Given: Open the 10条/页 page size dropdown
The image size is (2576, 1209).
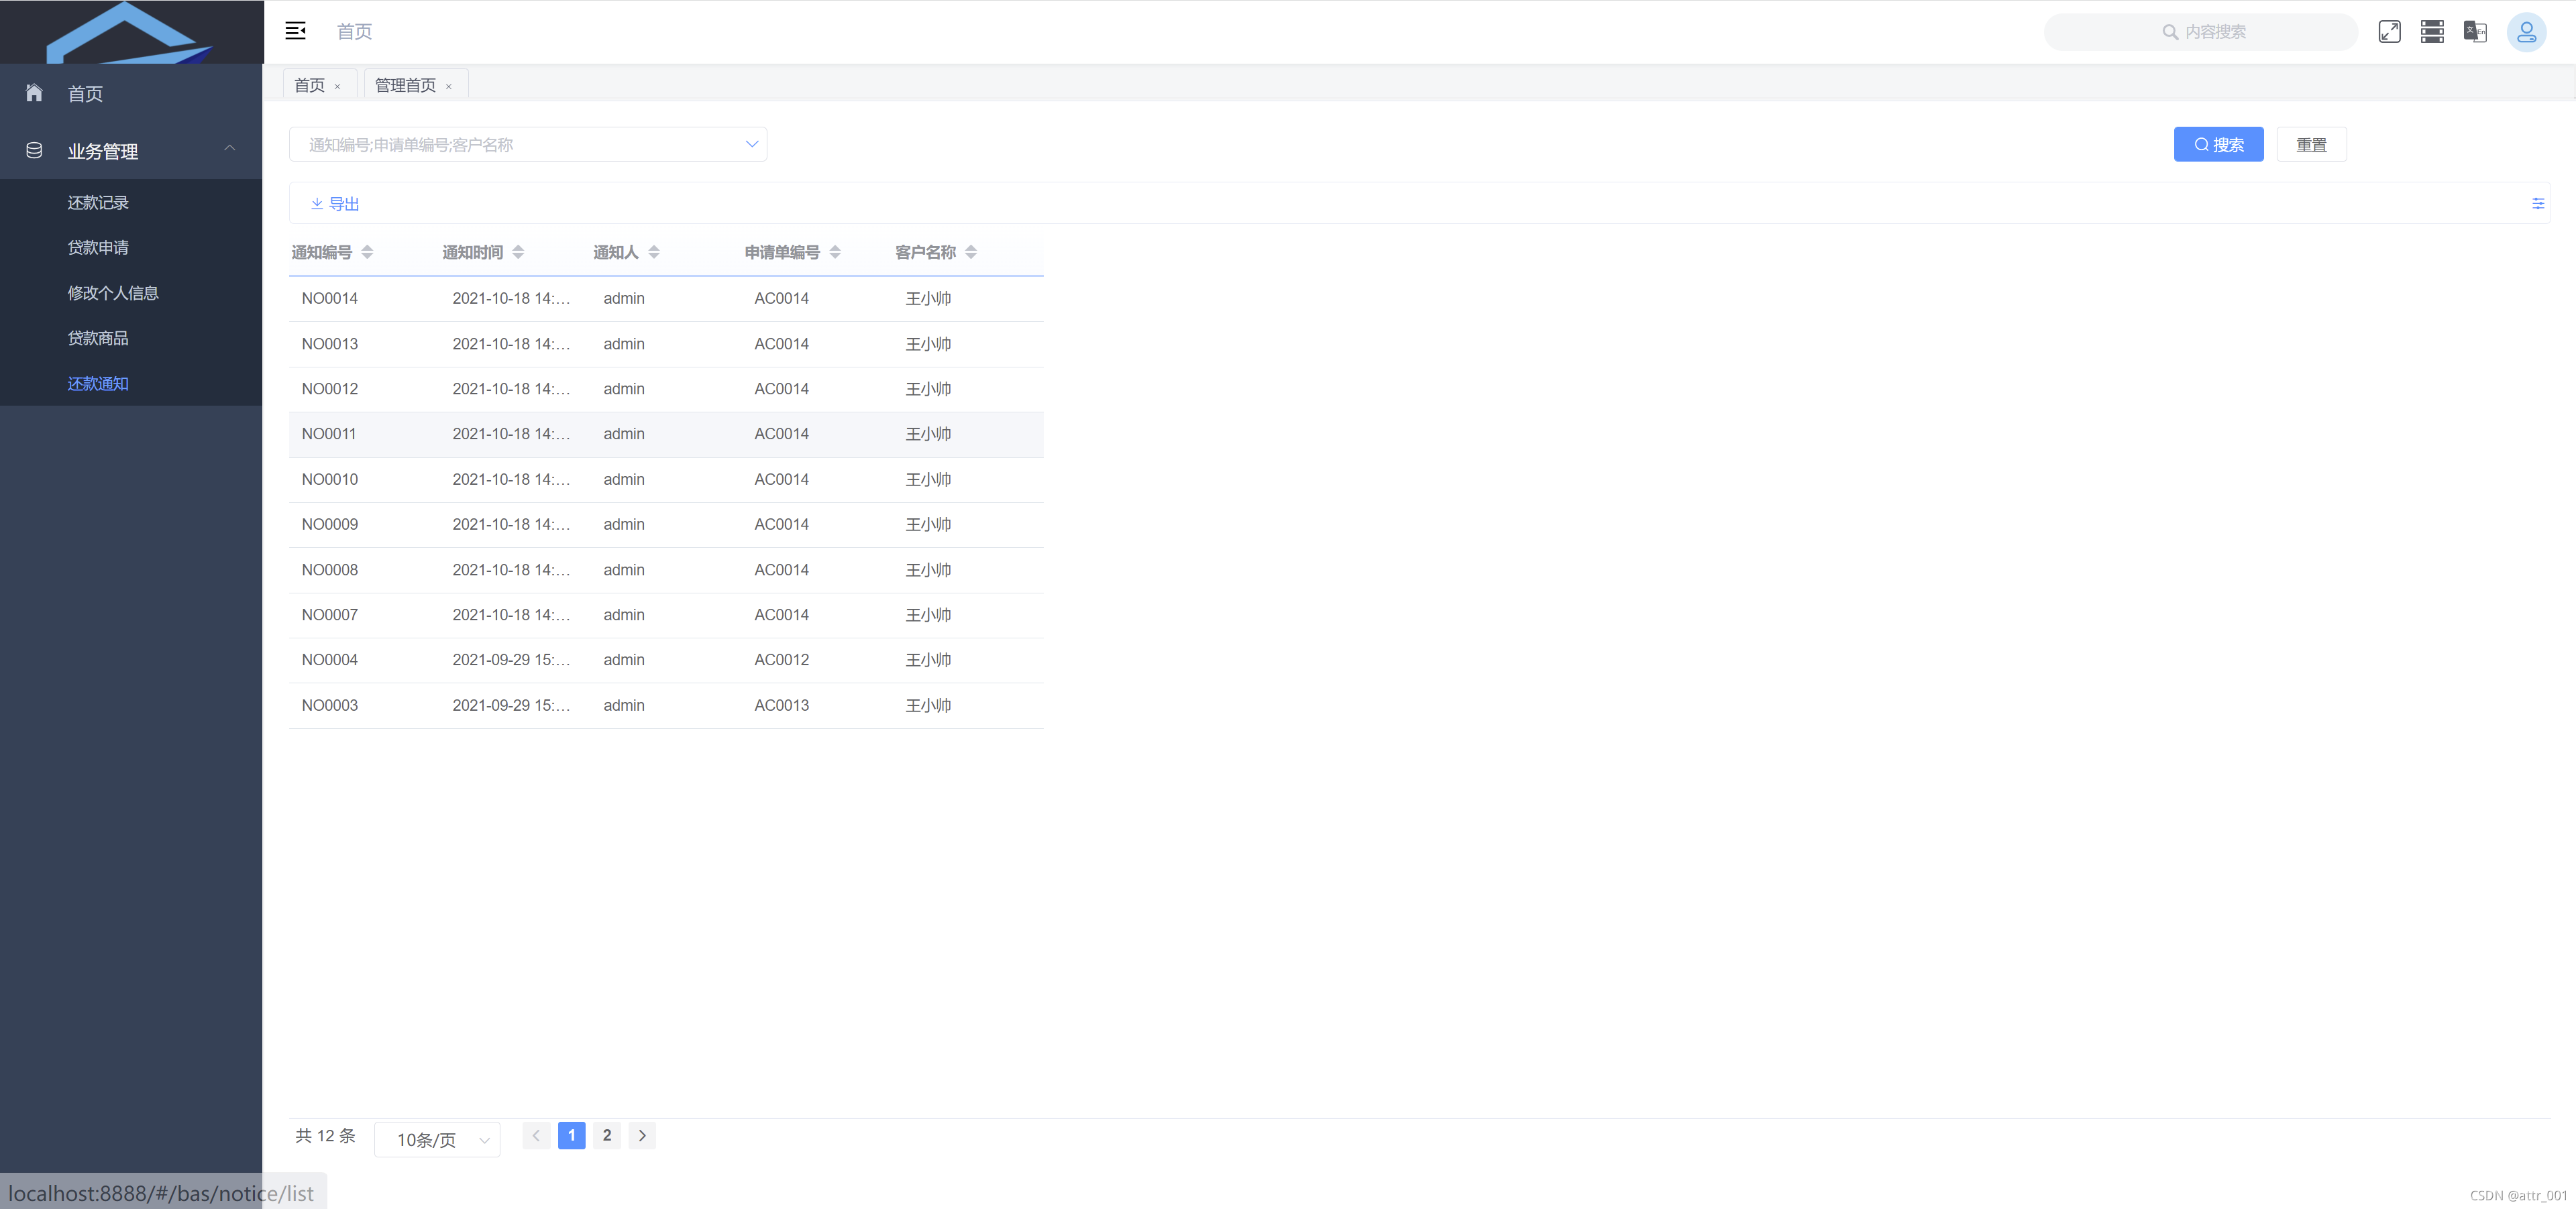Looking at the screenshot, I should 437,1139.
